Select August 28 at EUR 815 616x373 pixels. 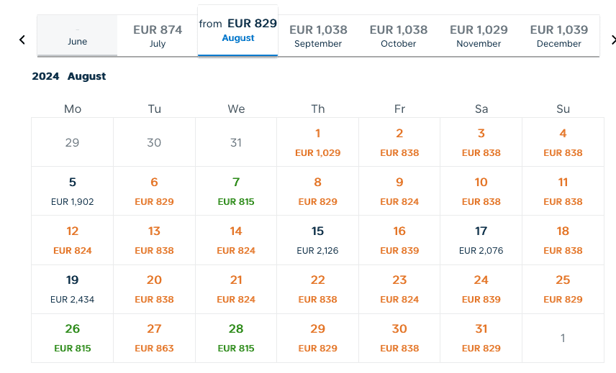236,338
